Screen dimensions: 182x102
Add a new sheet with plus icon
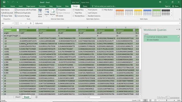36,97
